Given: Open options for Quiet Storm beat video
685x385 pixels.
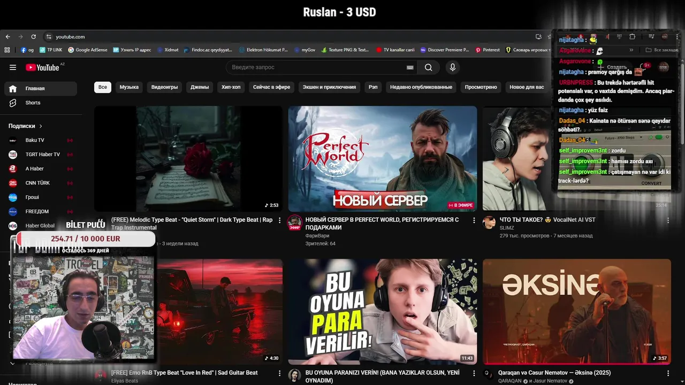Looking at the screenshot, I should tap(279, 220).
